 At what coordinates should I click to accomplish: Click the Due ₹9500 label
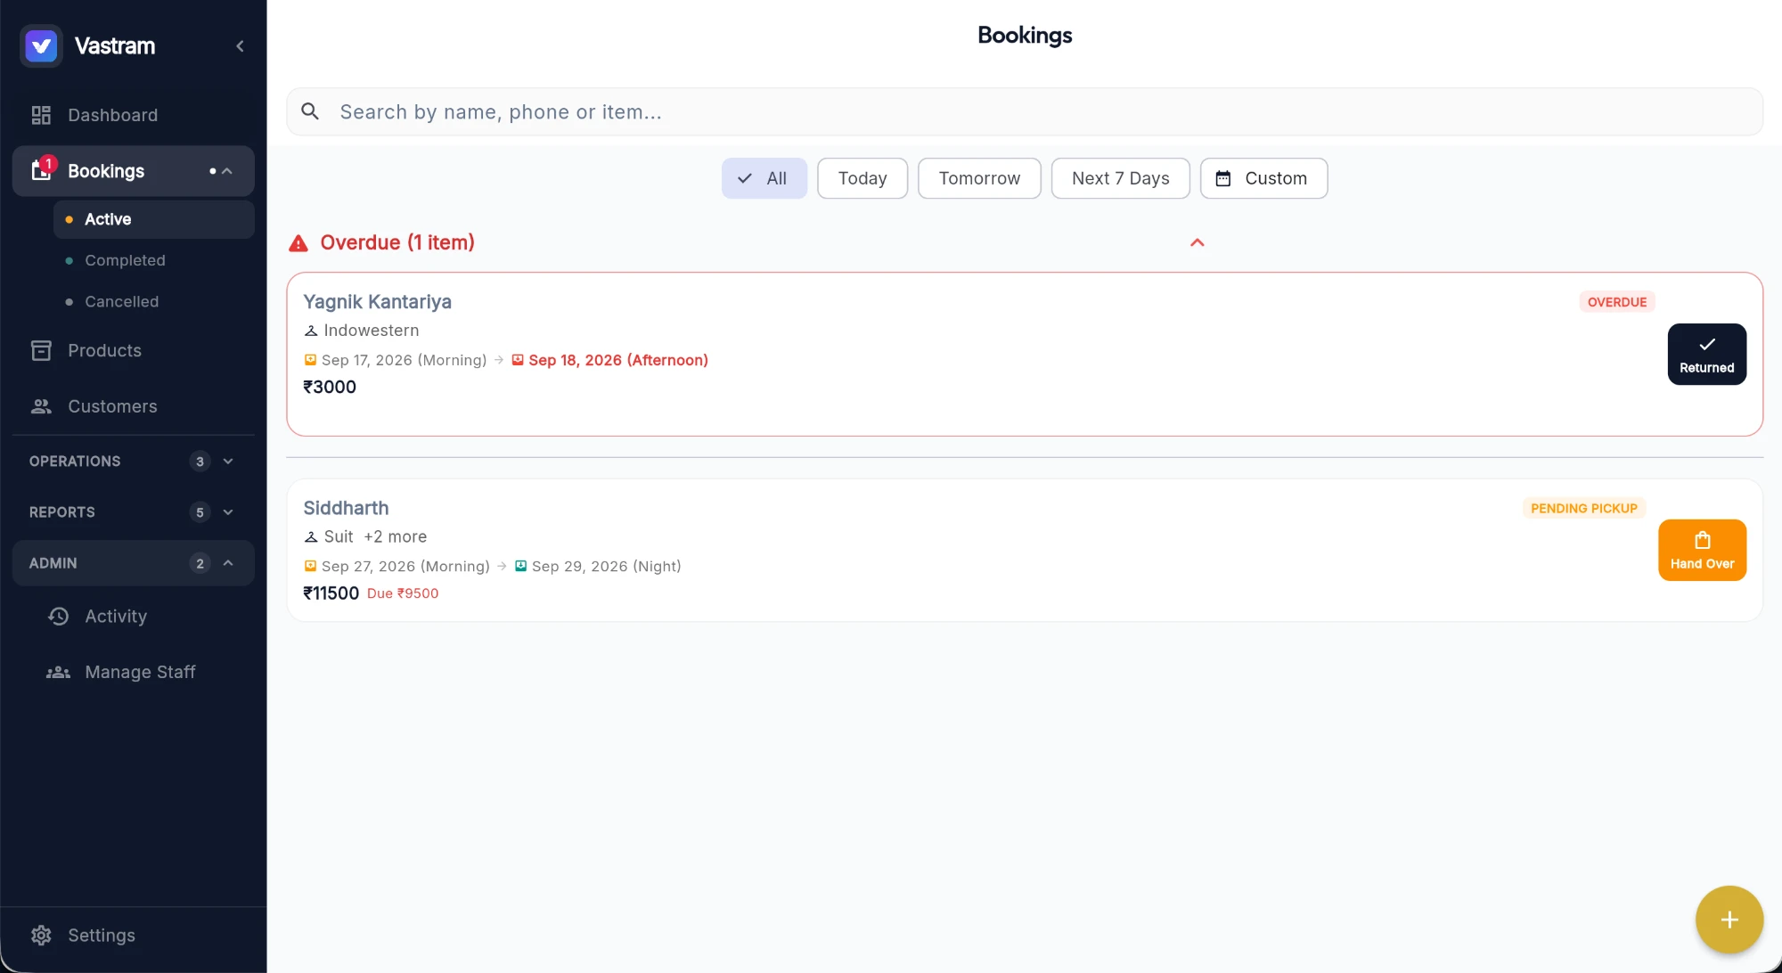pos(403,593)
